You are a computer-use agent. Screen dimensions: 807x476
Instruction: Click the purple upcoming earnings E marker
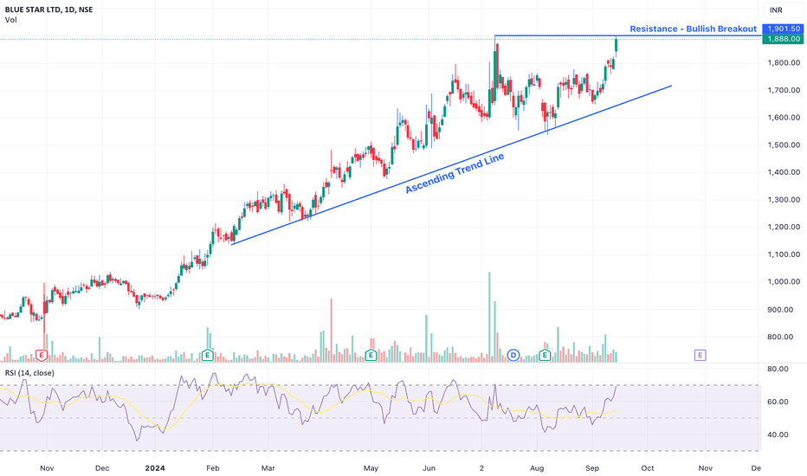click(x=700, y=355)
